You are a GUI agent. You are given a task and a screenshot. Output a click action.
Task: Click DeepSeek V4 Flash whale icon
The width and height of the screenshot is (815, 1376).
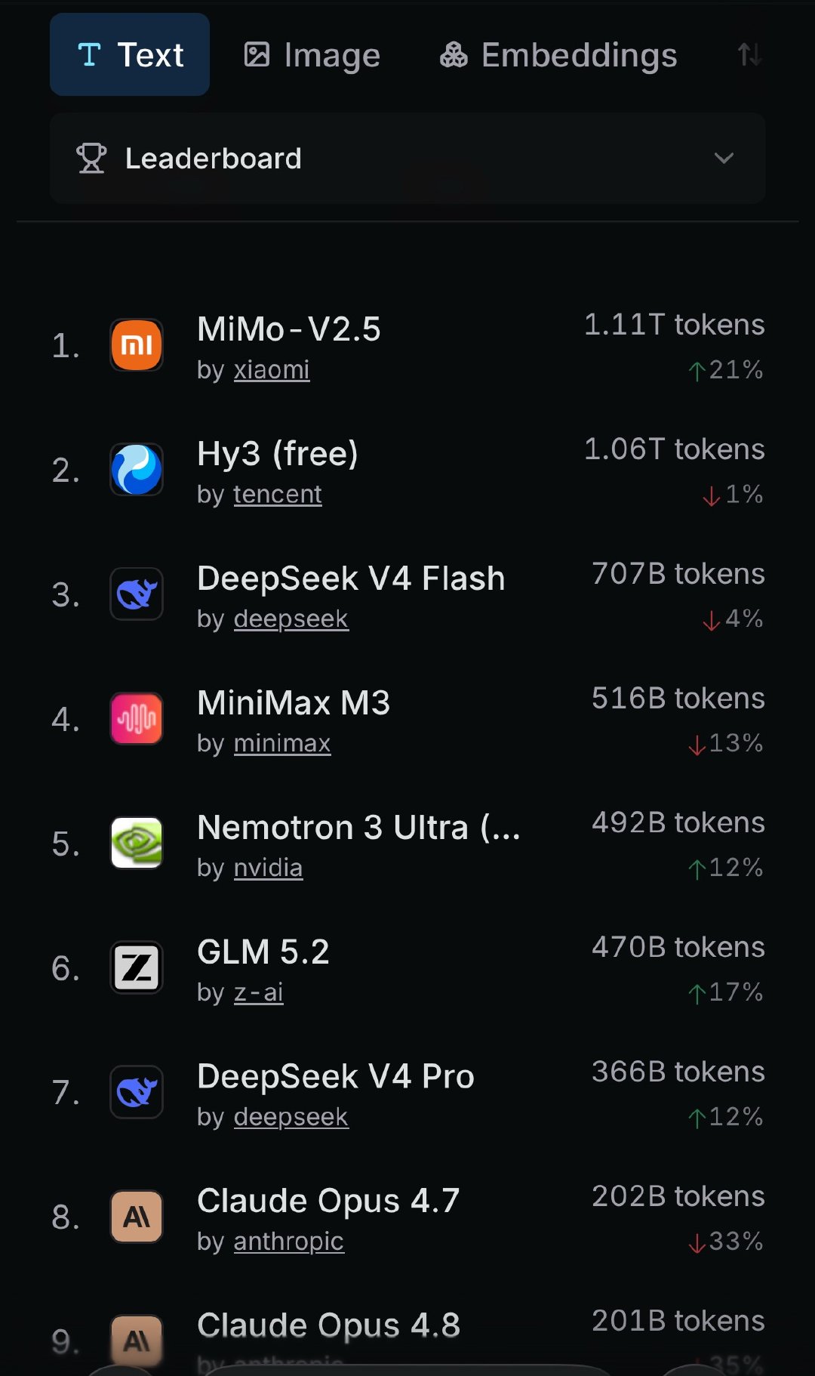137,594
